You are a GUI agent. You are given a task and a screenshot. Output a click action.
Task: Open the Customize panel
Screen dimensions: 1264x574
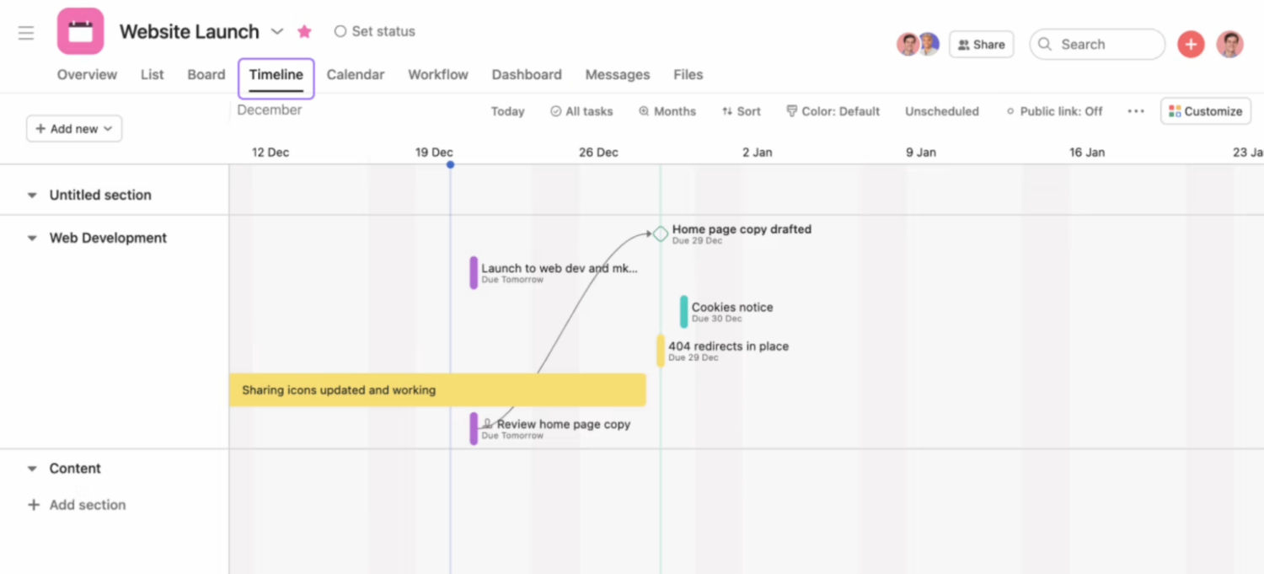1205,110
